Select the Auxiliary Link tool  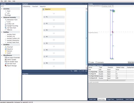pos(11,37)
